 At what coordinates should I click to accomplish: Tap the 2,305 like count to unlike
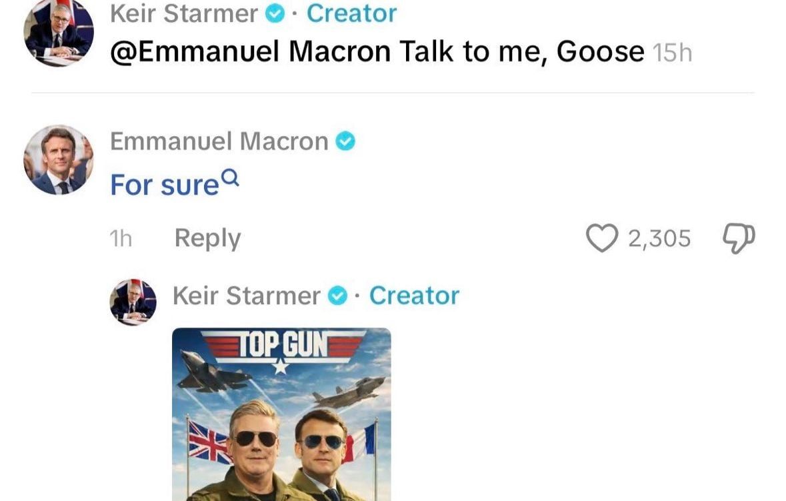point(659,237)
